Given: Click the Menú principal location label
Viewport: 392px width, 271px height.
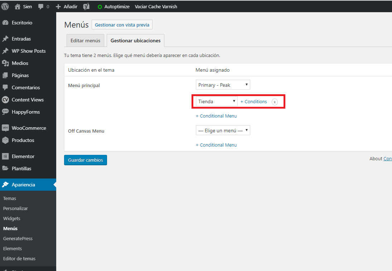Looking at the screenshot, I should pyautogui.click(x=84, y=85).
